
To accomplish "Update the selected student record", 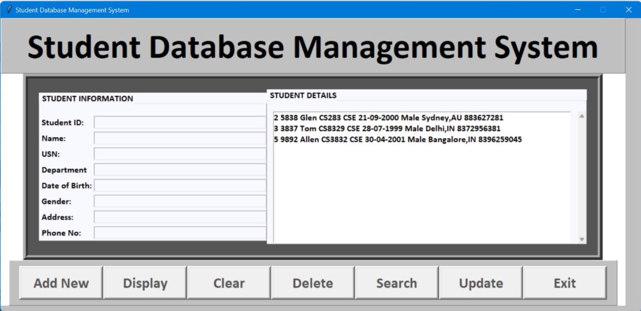I will click(481, 283).
